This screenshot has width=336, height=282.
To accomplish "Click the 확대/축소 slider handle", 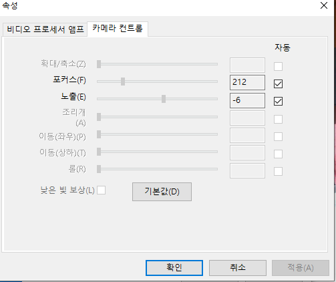I will point(99,64).
